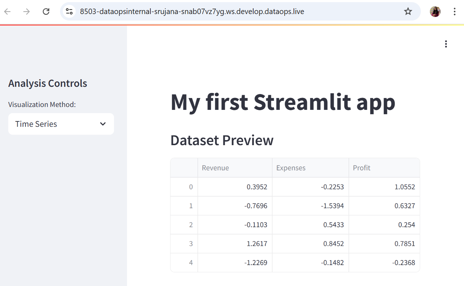
Task: Click the Revenue column header
Action: [x=235, y=168]
